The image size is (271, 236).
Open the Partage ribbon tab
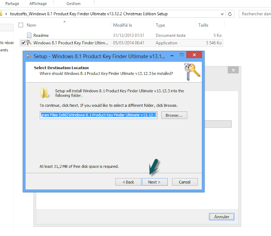coord(12,4)
